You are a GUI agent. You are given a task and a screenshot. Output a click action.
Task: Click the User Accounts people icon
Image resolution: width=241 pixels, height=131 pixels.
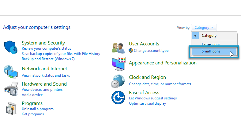pyautogui.click(x=118, y=48)
